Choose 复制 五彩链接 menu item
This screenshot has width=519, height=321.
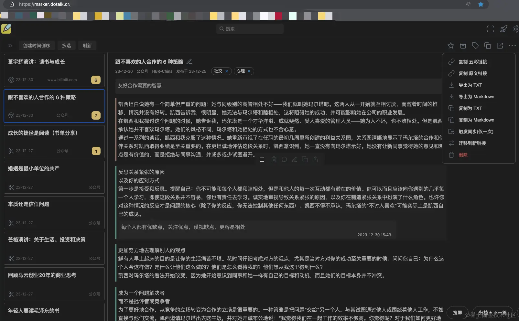[x=479, y=62]
